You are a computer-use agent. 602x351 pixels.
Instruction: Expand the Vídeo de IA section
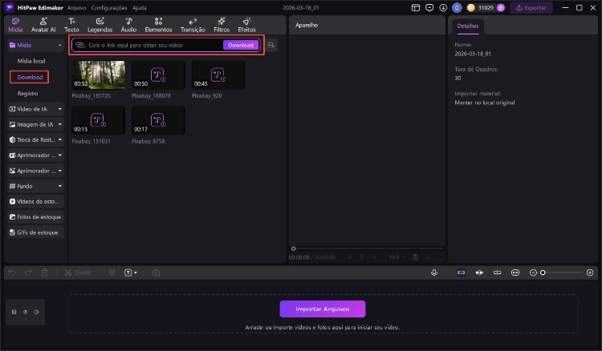pos(35,108)
